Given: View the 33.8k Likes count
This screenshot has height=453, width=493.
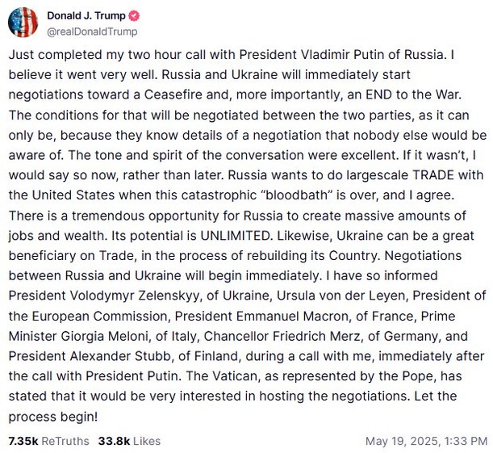Looking at the screenshot, I should point(114,441).
